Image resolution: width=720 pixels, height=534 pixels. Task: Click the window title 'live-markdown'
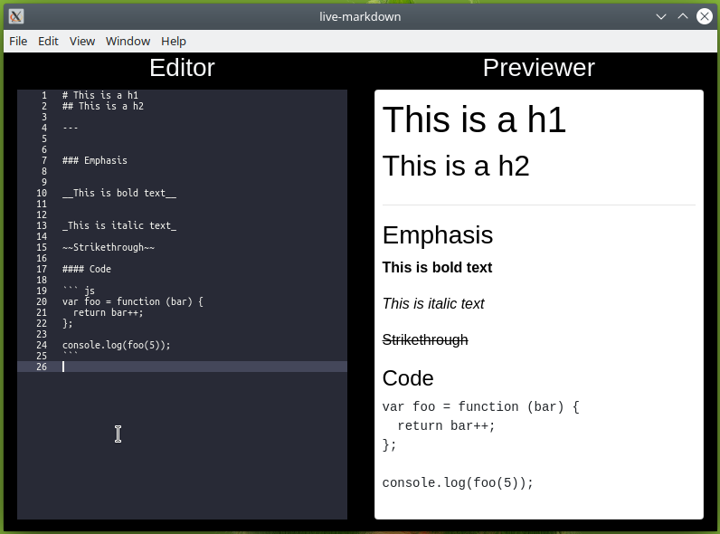tap(360, 16)
